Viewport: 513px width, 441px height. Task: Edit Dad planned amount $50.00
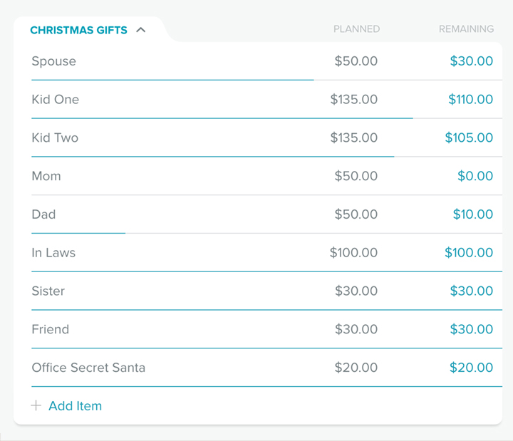(356, 214)
